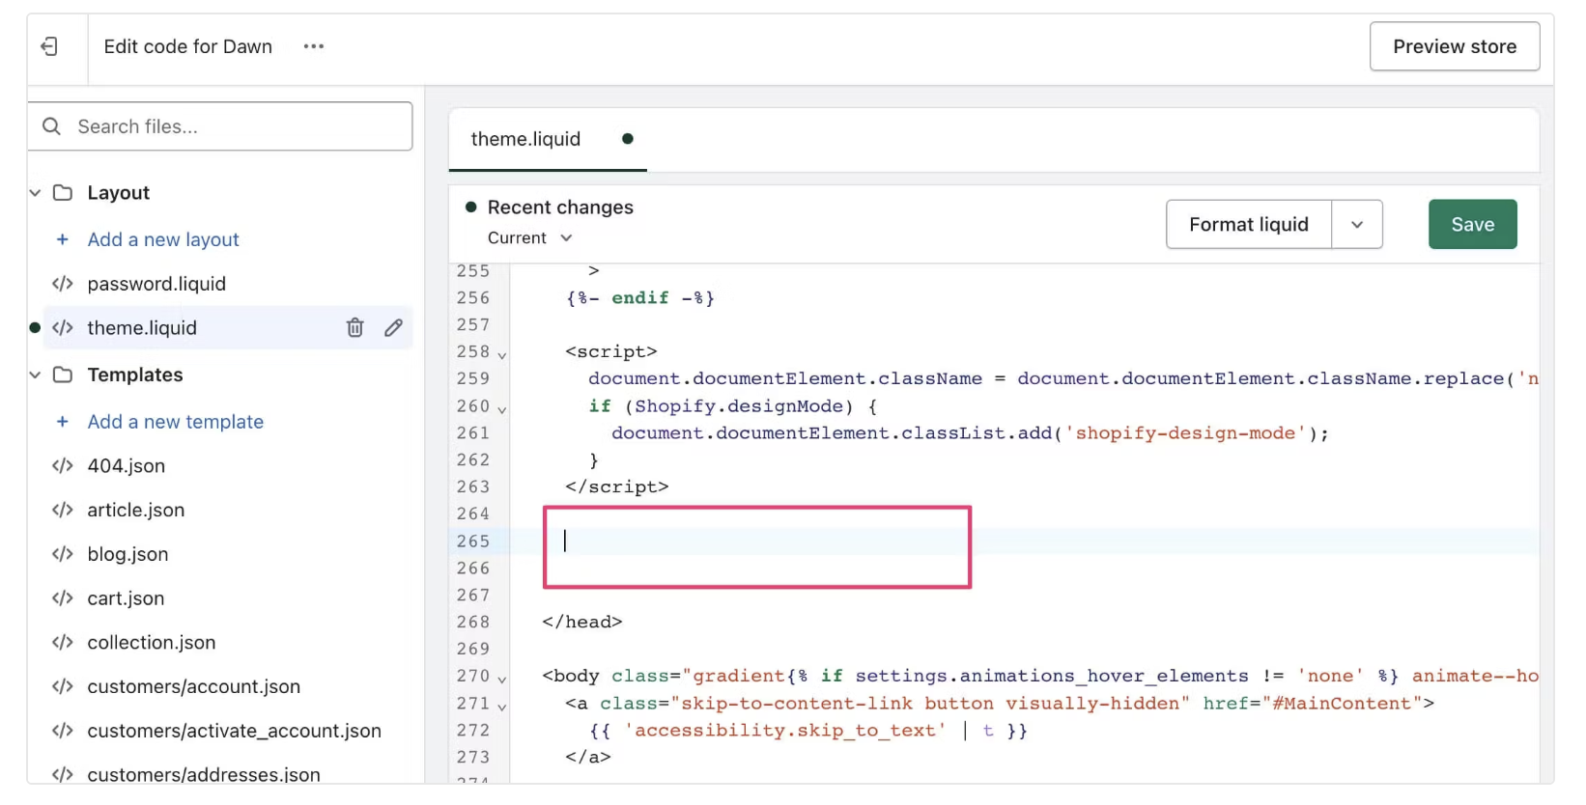Fold the body tag at line 270
Image resolution: width=1586 pixels, height=805 pixels.
[502, 680]
